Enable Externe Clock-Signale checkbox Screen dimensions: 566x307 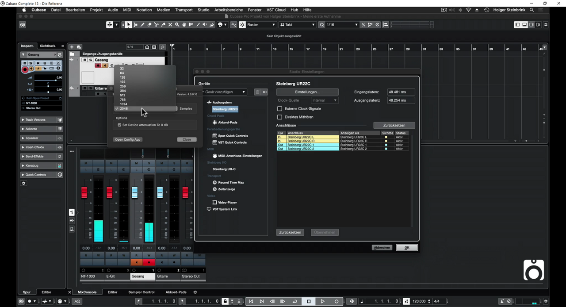(x=279, y=109)
